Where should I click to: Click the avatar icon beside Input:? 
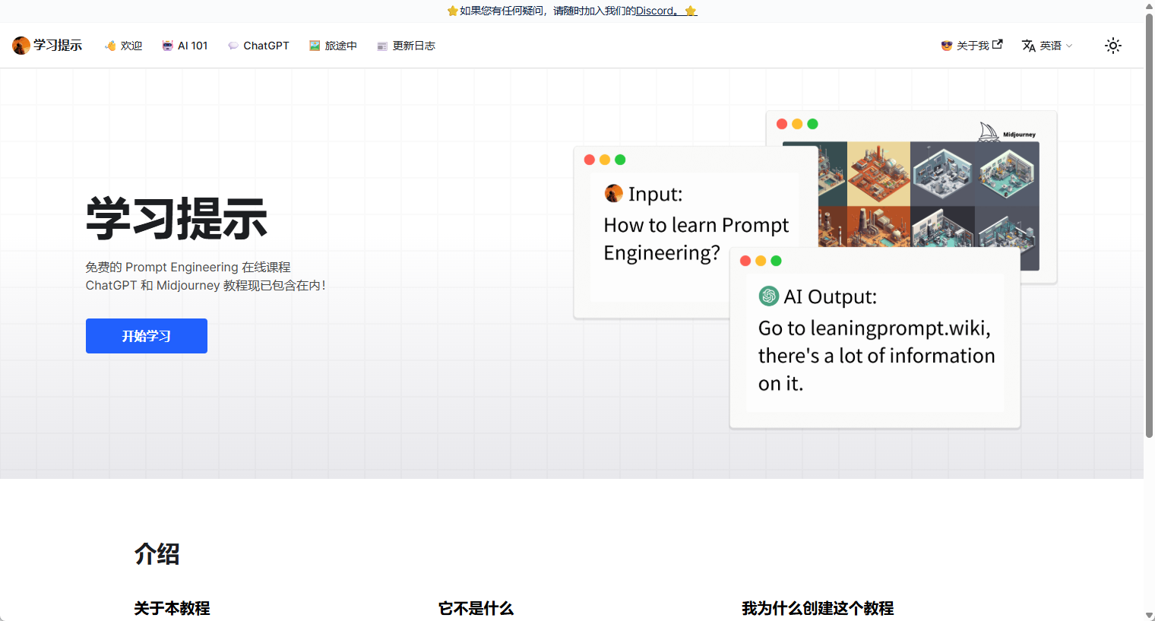[614, 194]
